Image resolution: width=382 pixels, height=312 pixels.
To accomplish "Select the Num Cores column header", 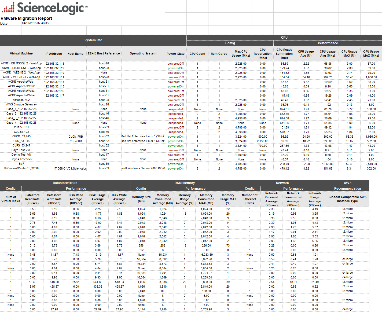I will click(219, 54).
